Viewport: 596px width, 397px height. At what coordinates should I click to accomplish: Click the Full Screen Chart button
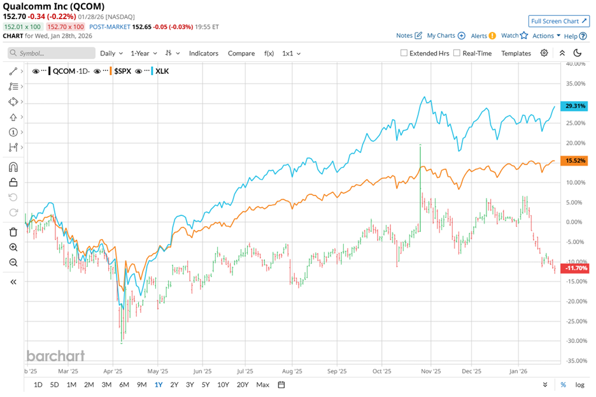pos(558,21)
